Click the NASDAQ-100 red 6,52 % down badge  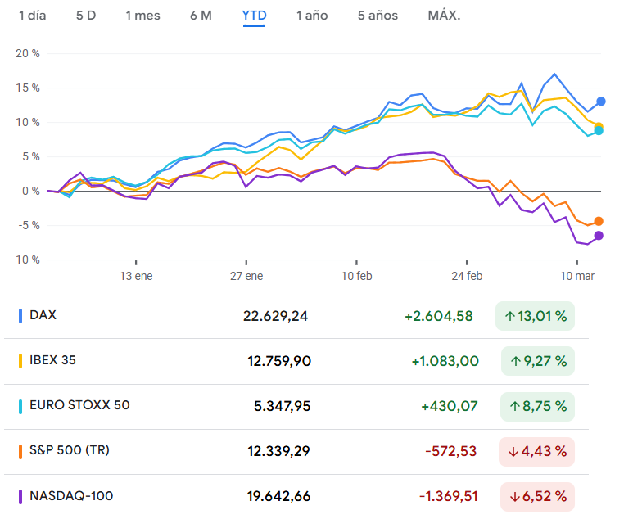[x=537, y=496]
